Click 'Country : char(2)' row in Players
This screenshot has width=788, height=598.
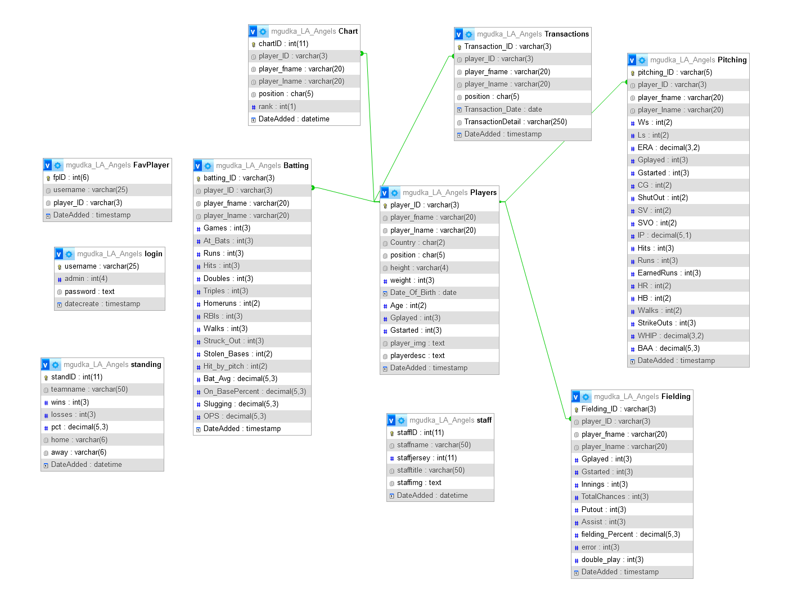click(439, 243)
